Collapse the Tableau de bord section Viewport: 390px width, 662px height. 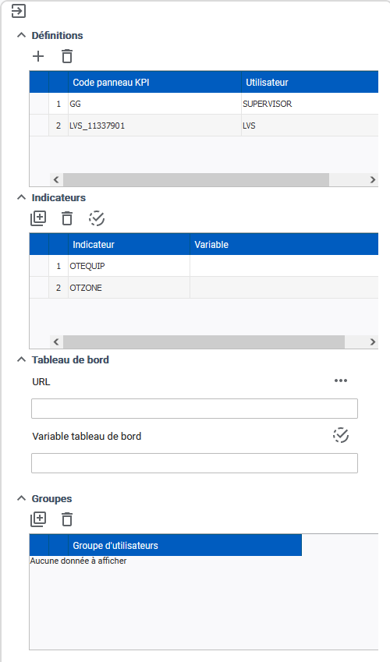point(21,359)
